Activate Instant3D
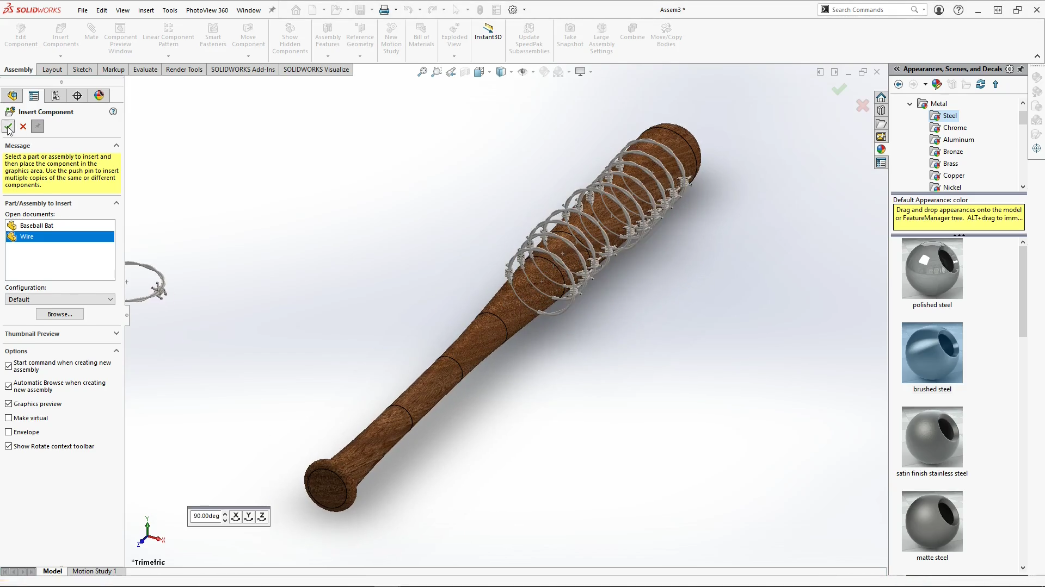 (488, 33)
